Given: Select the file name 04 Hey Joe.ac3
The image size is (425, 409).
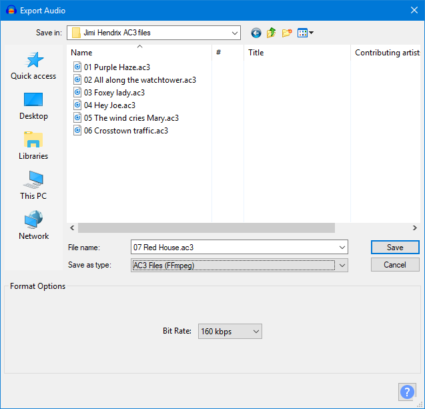Looking at the screenshot, I should 109,105.
